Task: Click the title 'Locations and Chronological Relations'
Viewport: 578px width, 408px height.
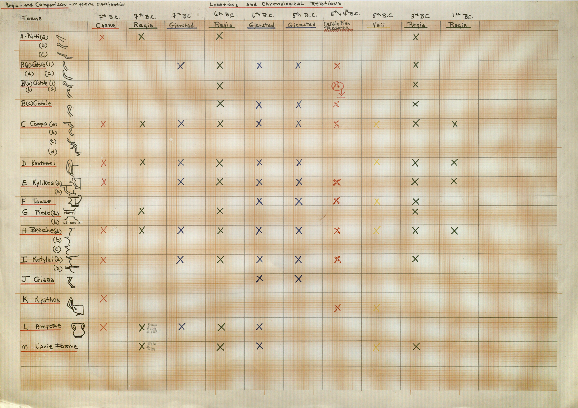Action: [275, 4]
